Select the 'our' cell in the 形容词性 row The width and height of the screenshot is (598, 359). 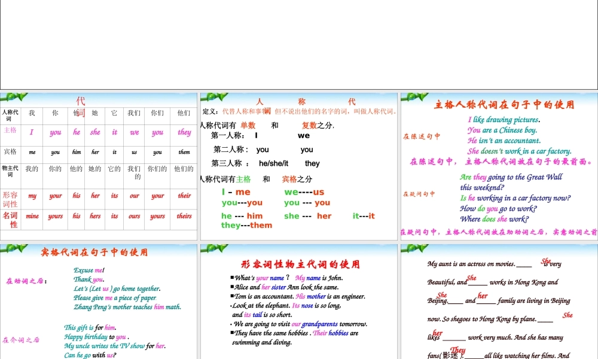[x=134, y=196]
